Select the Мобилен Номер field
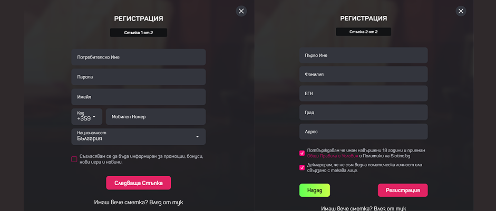 coord(155,117)
